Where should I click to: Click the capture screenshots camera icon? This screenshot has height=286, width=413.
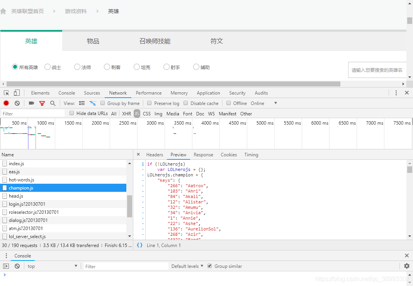(x=31, y=103)
